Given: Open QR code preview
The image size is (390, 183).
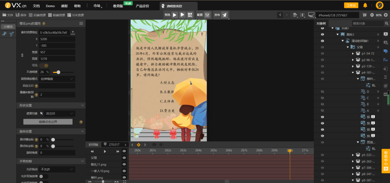Looking at the screenshot, I should coord(190,15).
